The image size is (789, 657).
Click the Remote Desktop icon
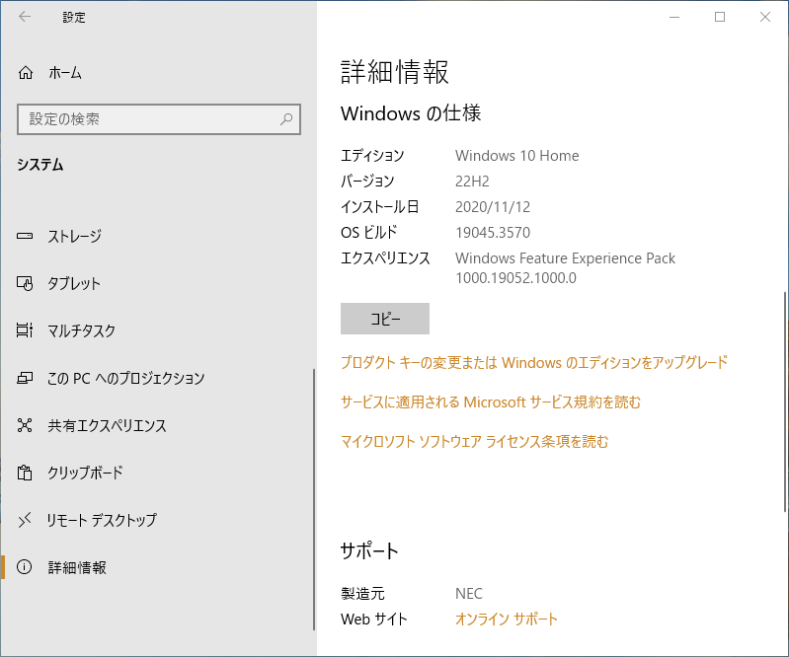tap(25, 520)
